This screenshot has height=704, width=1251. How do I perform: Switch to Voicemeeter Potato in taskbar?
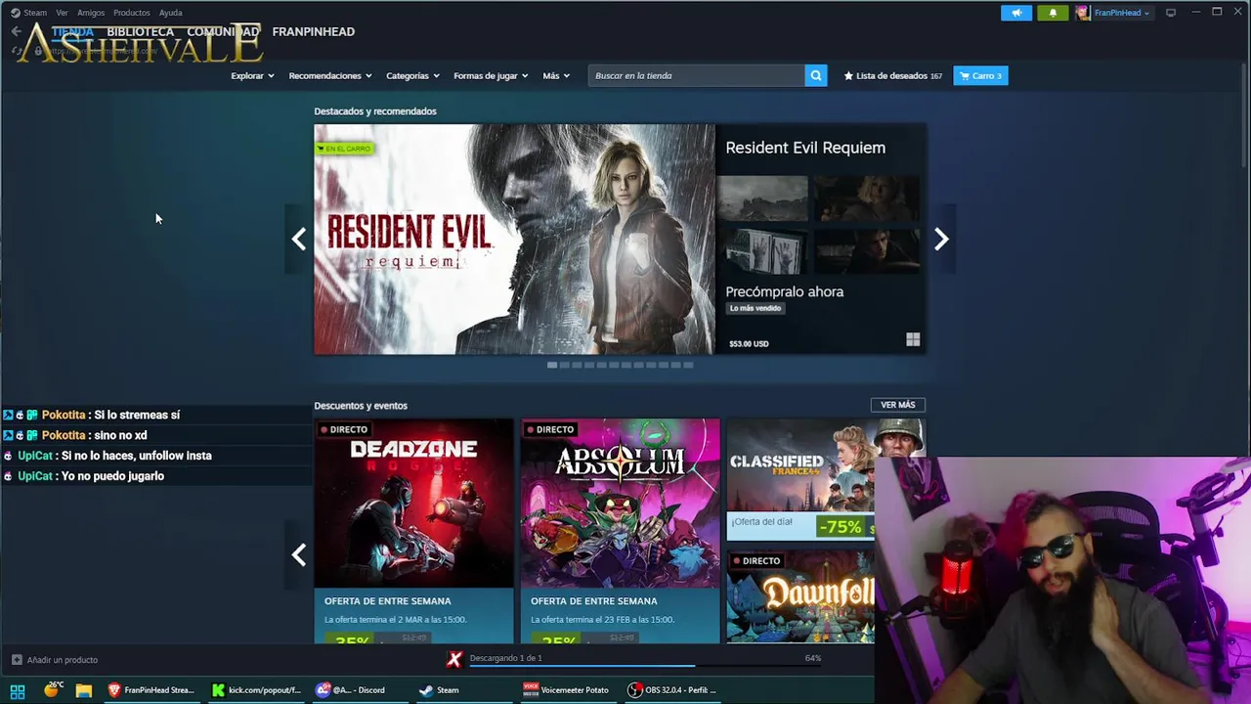(x=567, y=690)
